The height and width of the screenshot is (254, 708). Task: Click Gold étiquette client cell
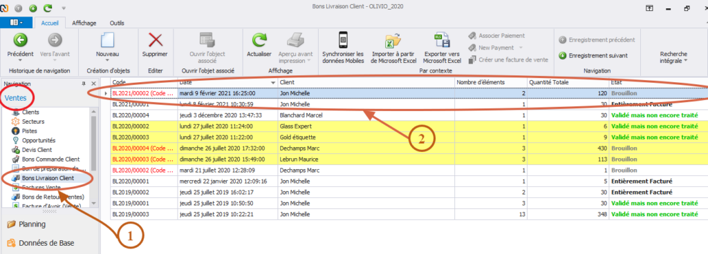pyautogui.click(x=366, y=137)
